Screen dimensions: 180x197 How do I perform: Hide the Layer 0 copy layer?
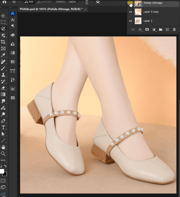130,12
